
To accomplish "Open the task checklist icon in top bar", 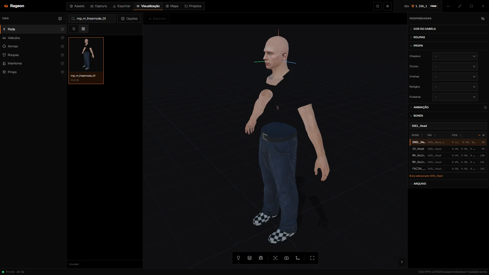I will 377,6.
